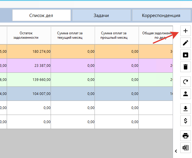The width and height of the screenshot is (192, 158).
Task: Select the Список дел tab
Action: [x=41, y=15]
